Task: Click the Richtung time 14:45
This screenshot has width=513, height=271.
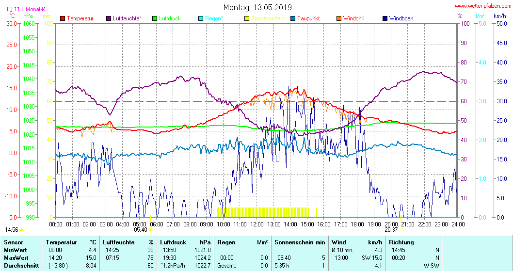Action: click(399, 250)
